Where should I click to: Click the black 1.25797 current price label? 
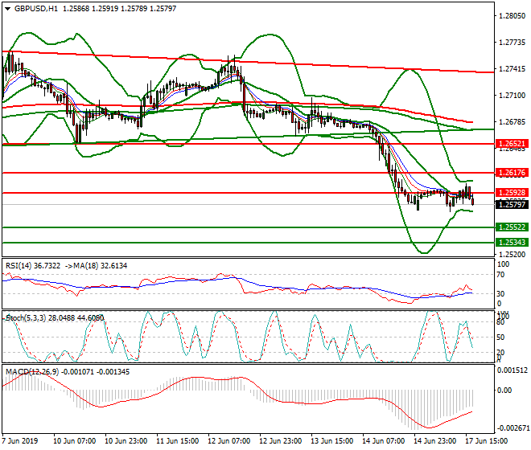click(x=512, y=205)
